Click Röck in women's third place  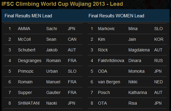coord(103,50)
